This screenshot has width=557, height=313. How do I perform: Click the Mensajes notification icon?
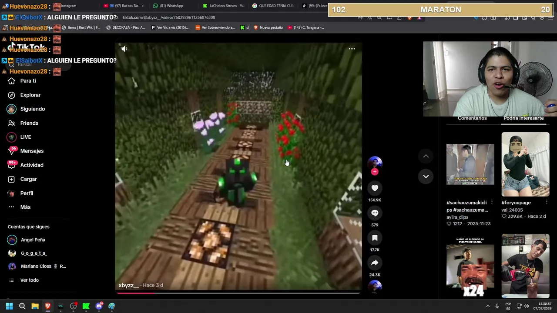[12, 151]
